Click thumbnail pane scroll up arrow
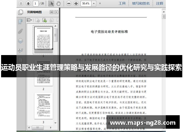183x132 pixels. (56, 26)
